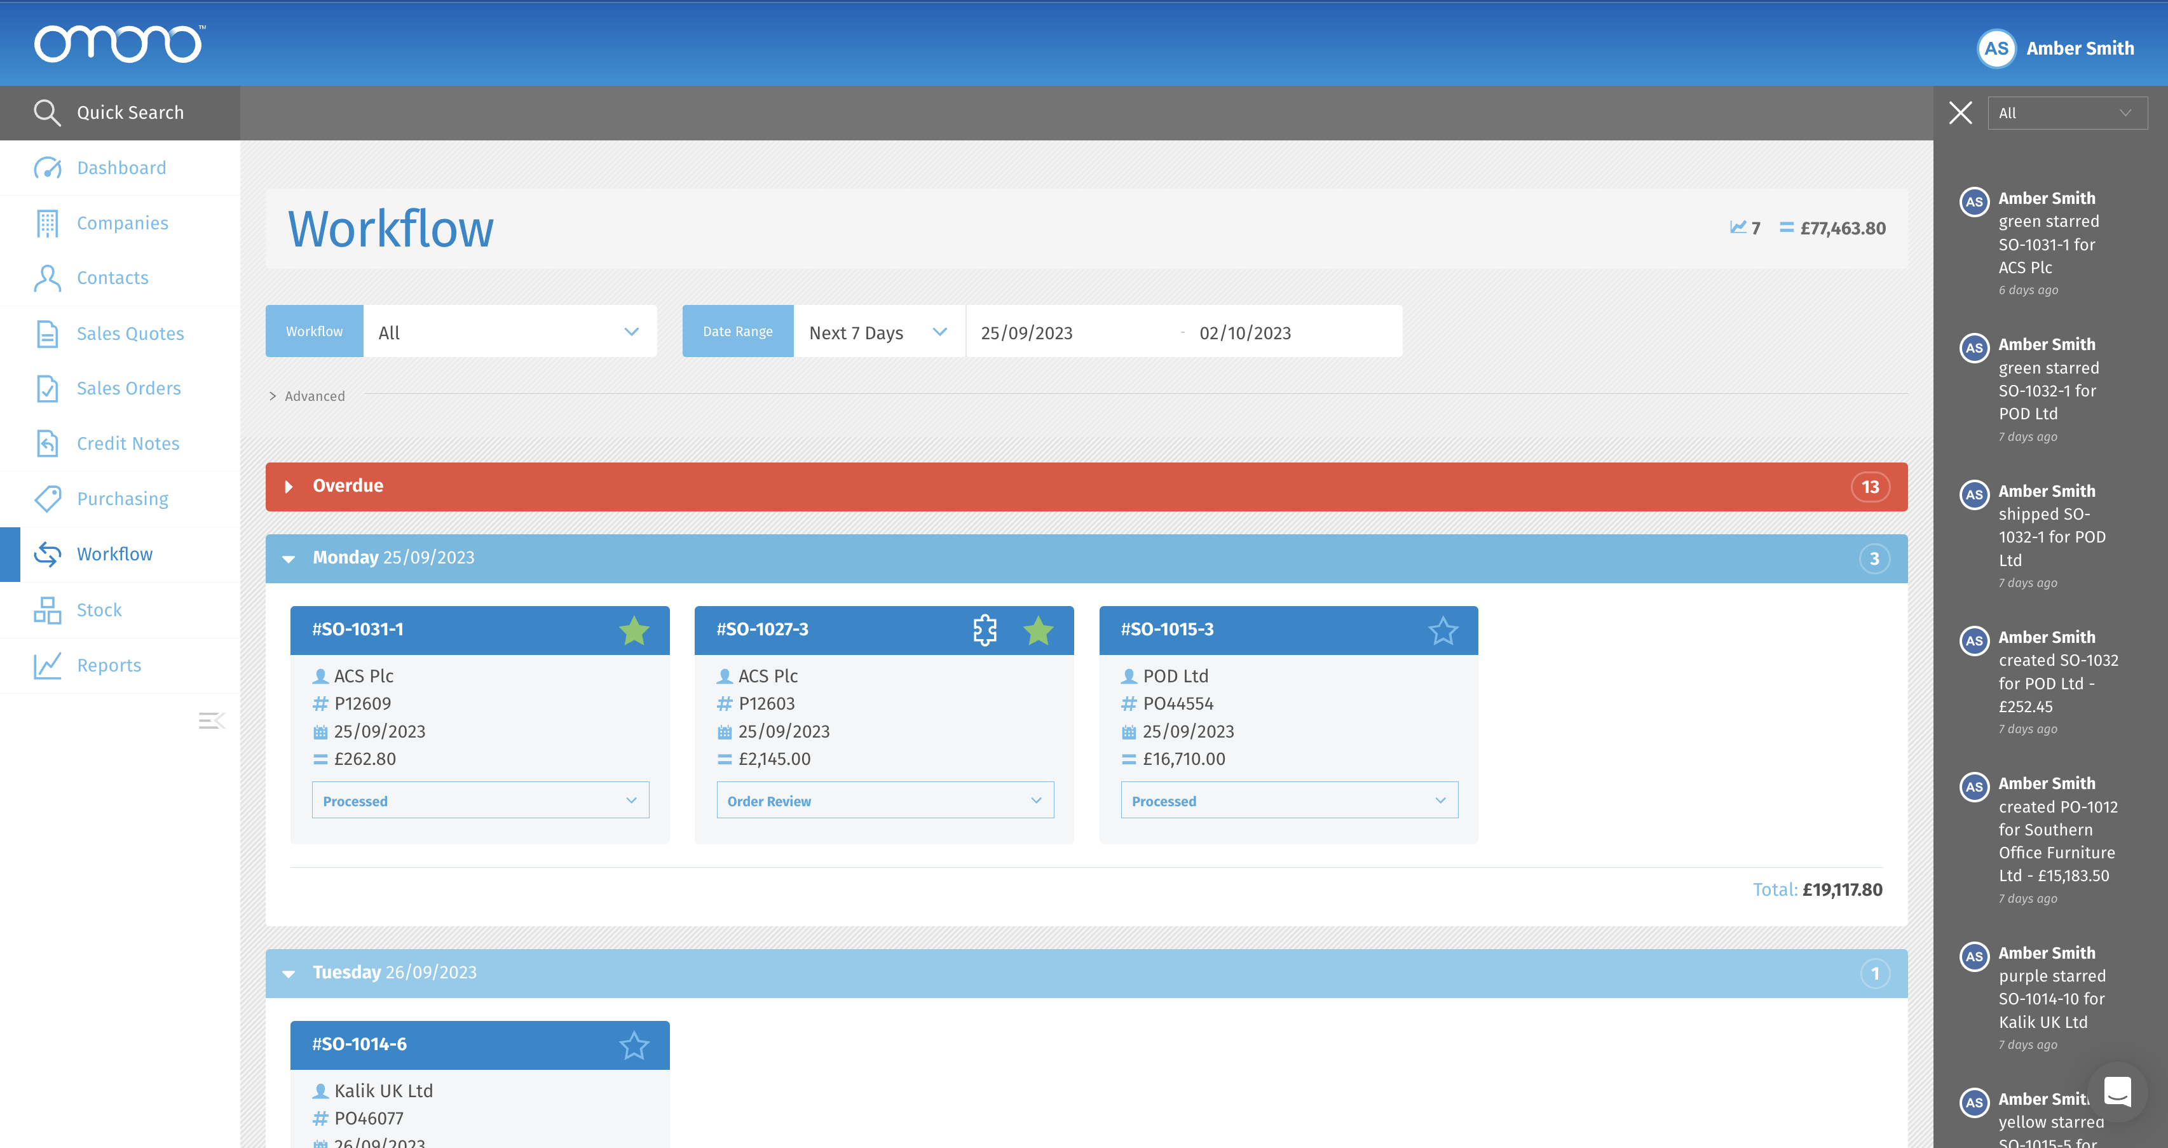
Task: Collapse the sidebar menu icon
Action: [211, 721]
